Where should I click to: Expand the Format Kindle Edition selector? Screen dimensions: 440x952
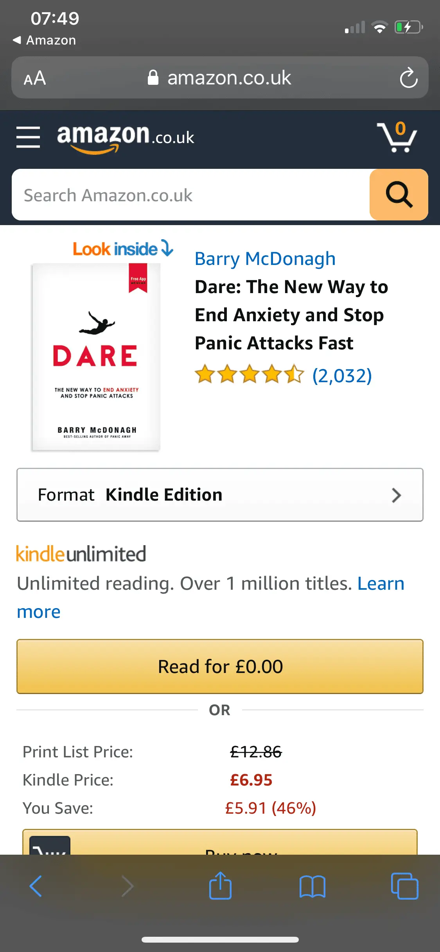point(220,495)
